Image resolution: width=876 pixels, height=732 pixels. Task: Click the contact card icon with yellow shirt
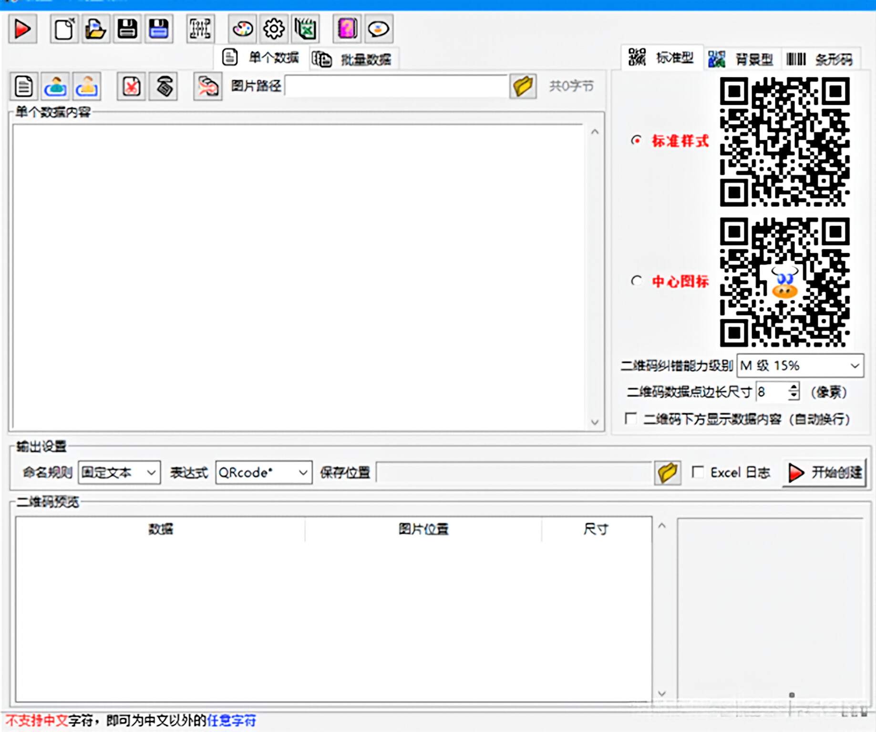[x=87, y=86]
